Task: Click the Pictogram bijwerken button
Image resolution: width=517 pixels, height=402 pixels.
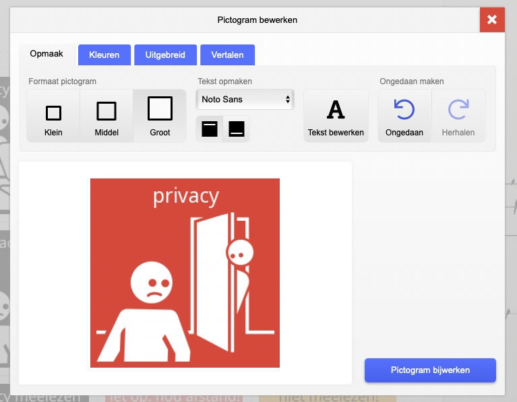Action: coord(430,370)
